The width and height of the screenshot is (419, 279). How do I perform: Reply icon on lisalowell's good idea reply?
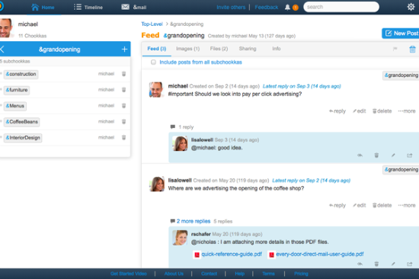coord(360,156)
